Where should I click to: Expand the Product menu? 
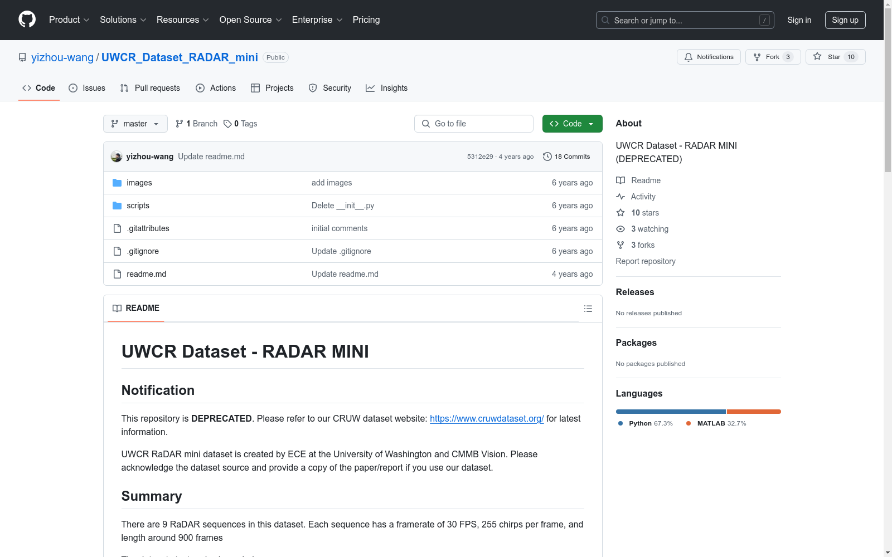click(x=69, y=20)
